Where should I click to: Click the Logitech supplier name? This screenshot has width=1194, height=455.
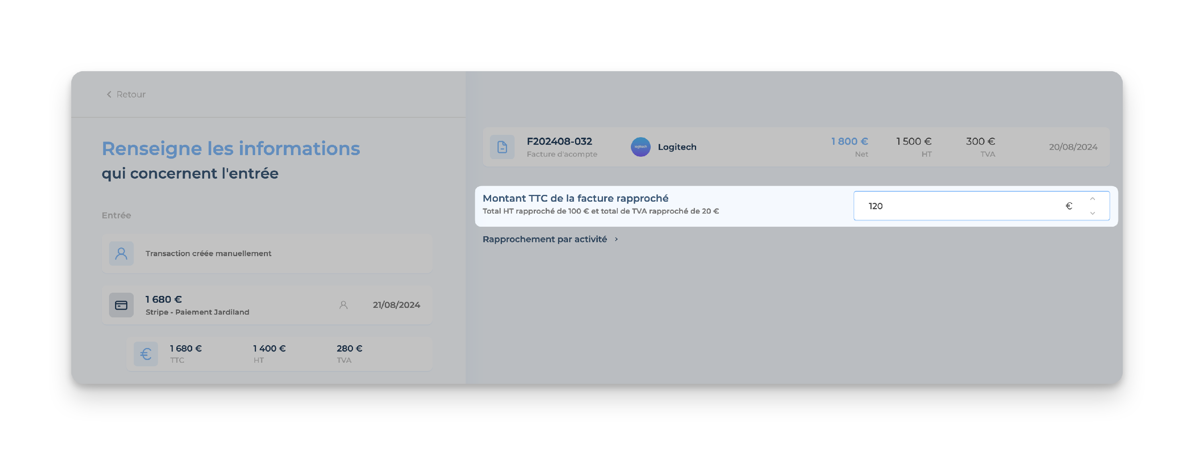point(677,147)
